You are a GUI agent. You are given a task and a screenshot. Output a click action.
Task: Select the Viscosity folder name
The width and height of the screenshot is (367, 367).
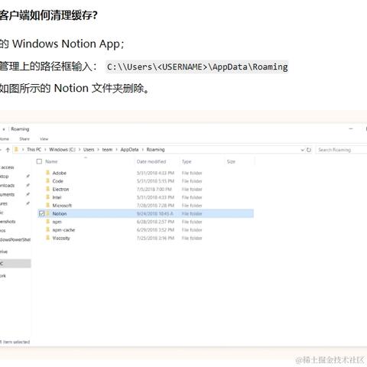point(61,238)
